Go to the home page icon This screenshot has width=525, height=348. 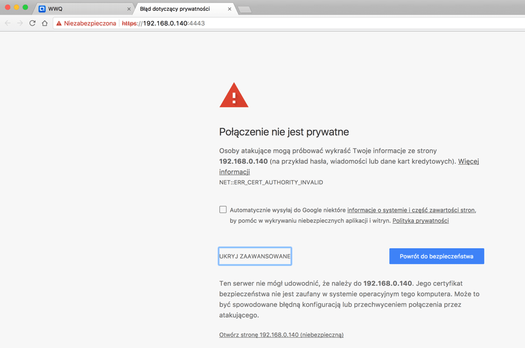point(45,24)
